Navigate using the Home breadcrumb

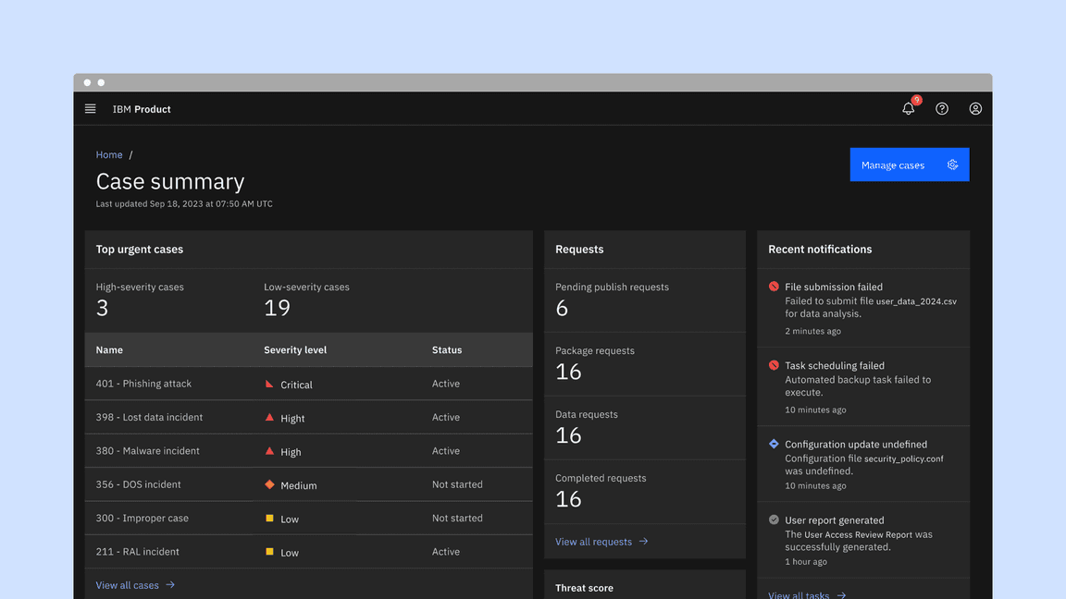pos(109,154)
